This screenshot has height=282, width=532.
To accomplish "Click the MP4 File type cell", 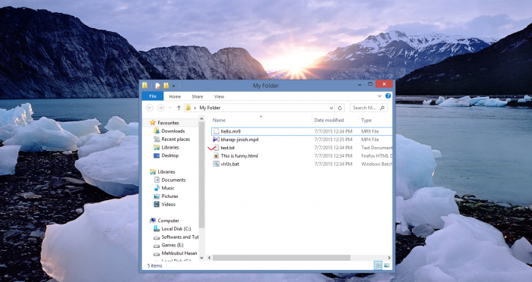I will pos(370,139).
